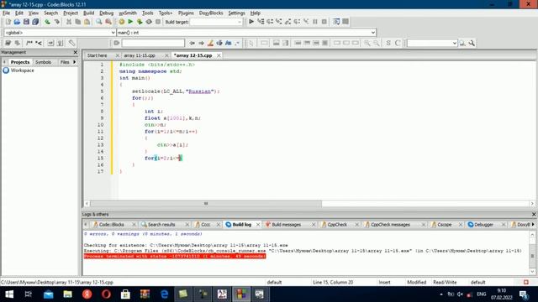Click the jump search input field
Screen dimensions: 538x302
click(x=153, y=43)
